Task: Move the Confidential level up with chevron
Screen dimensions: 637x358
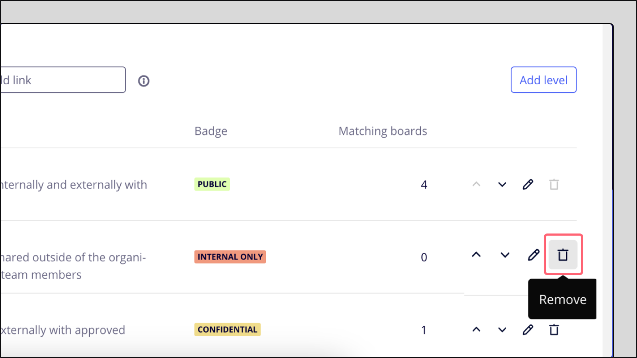Action: [x=477, y=329]
